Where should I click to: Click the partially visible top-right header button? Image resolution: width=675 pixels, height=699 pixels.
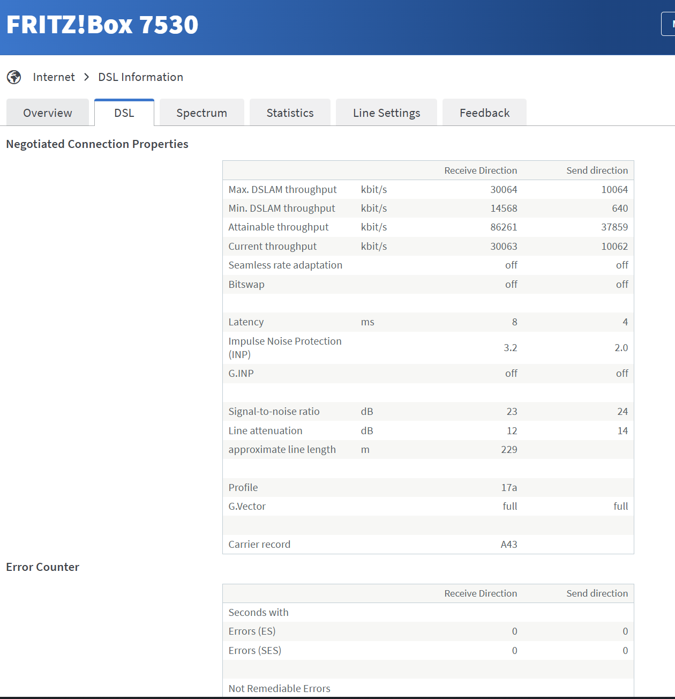[669, 24]
